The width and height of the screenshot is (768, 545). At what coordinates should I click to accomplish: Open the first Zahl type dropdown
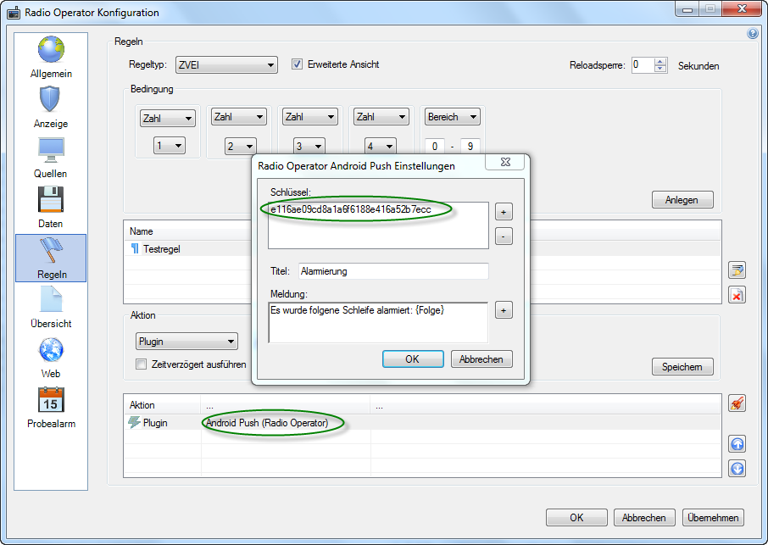[168, 118]
